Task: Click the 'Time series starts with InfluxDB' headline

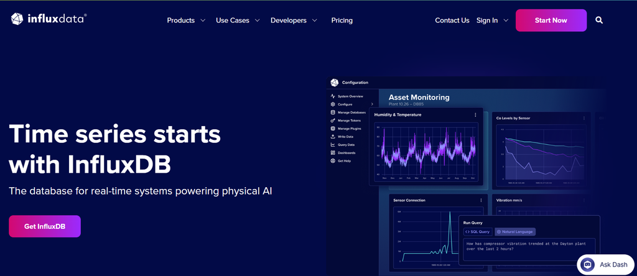Action: pos(114,149)
